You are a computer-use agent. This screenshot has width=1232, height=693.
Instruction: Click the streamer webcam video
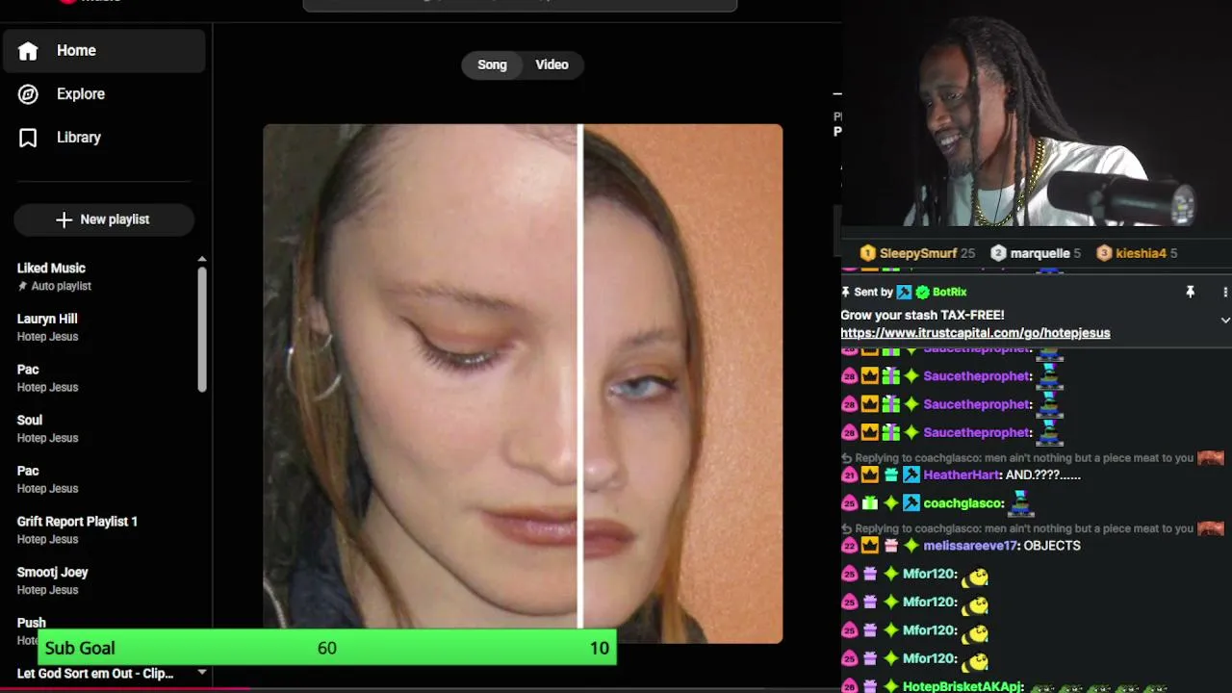pos(1037,113)
